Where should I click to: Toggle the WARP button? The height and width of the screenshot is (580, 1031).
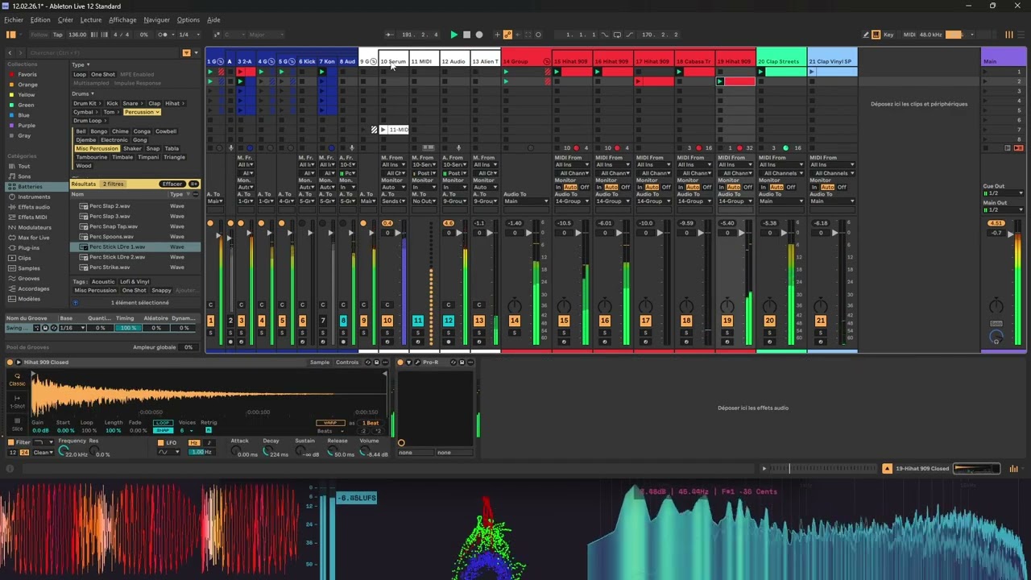pos(330,423)
